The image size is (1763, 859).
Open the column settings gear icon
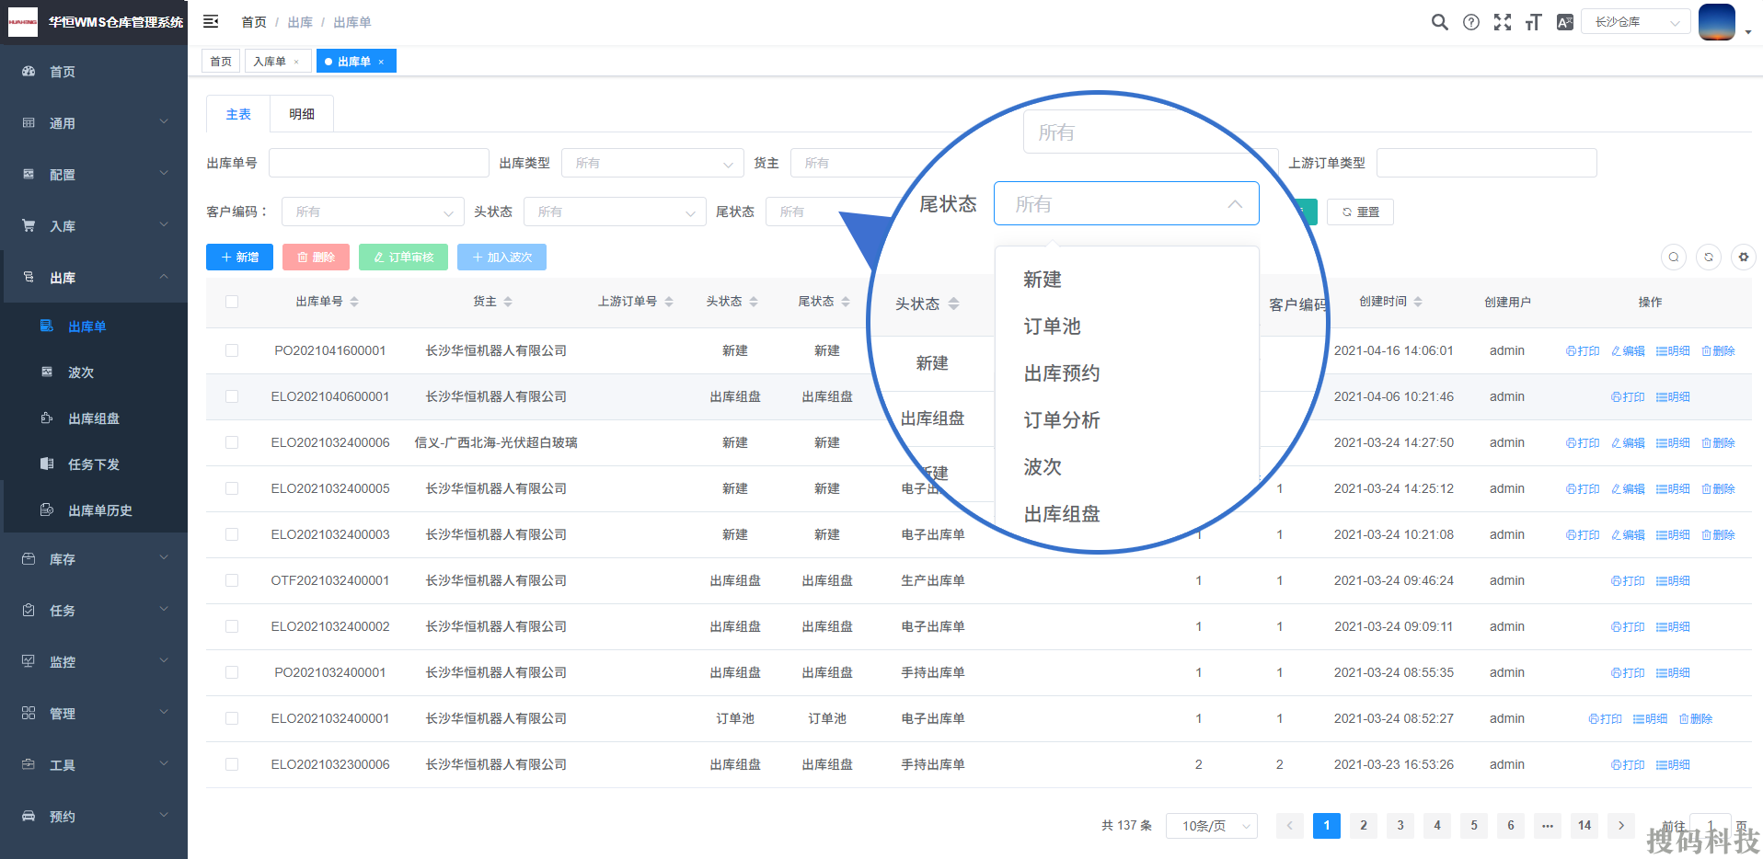pyautogui.click(x=1744, y=257)
